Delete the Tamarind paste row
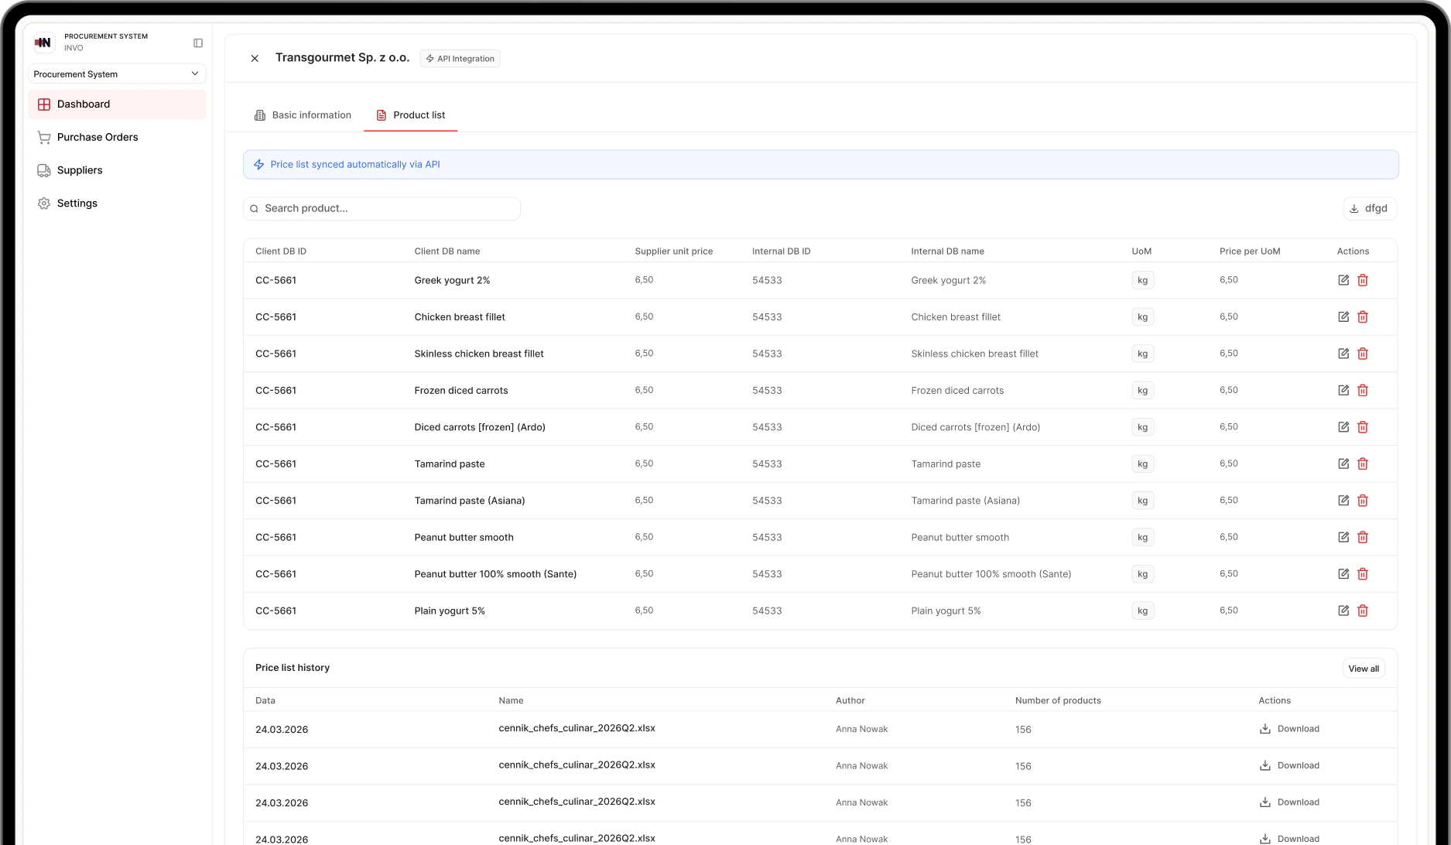1451x845 pixels. pyautogui.click(x=1363, y=464)
